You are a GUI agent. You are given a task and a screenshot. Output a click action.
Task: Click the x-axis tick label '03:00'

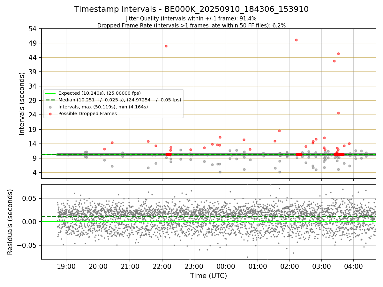coord(322,266)
